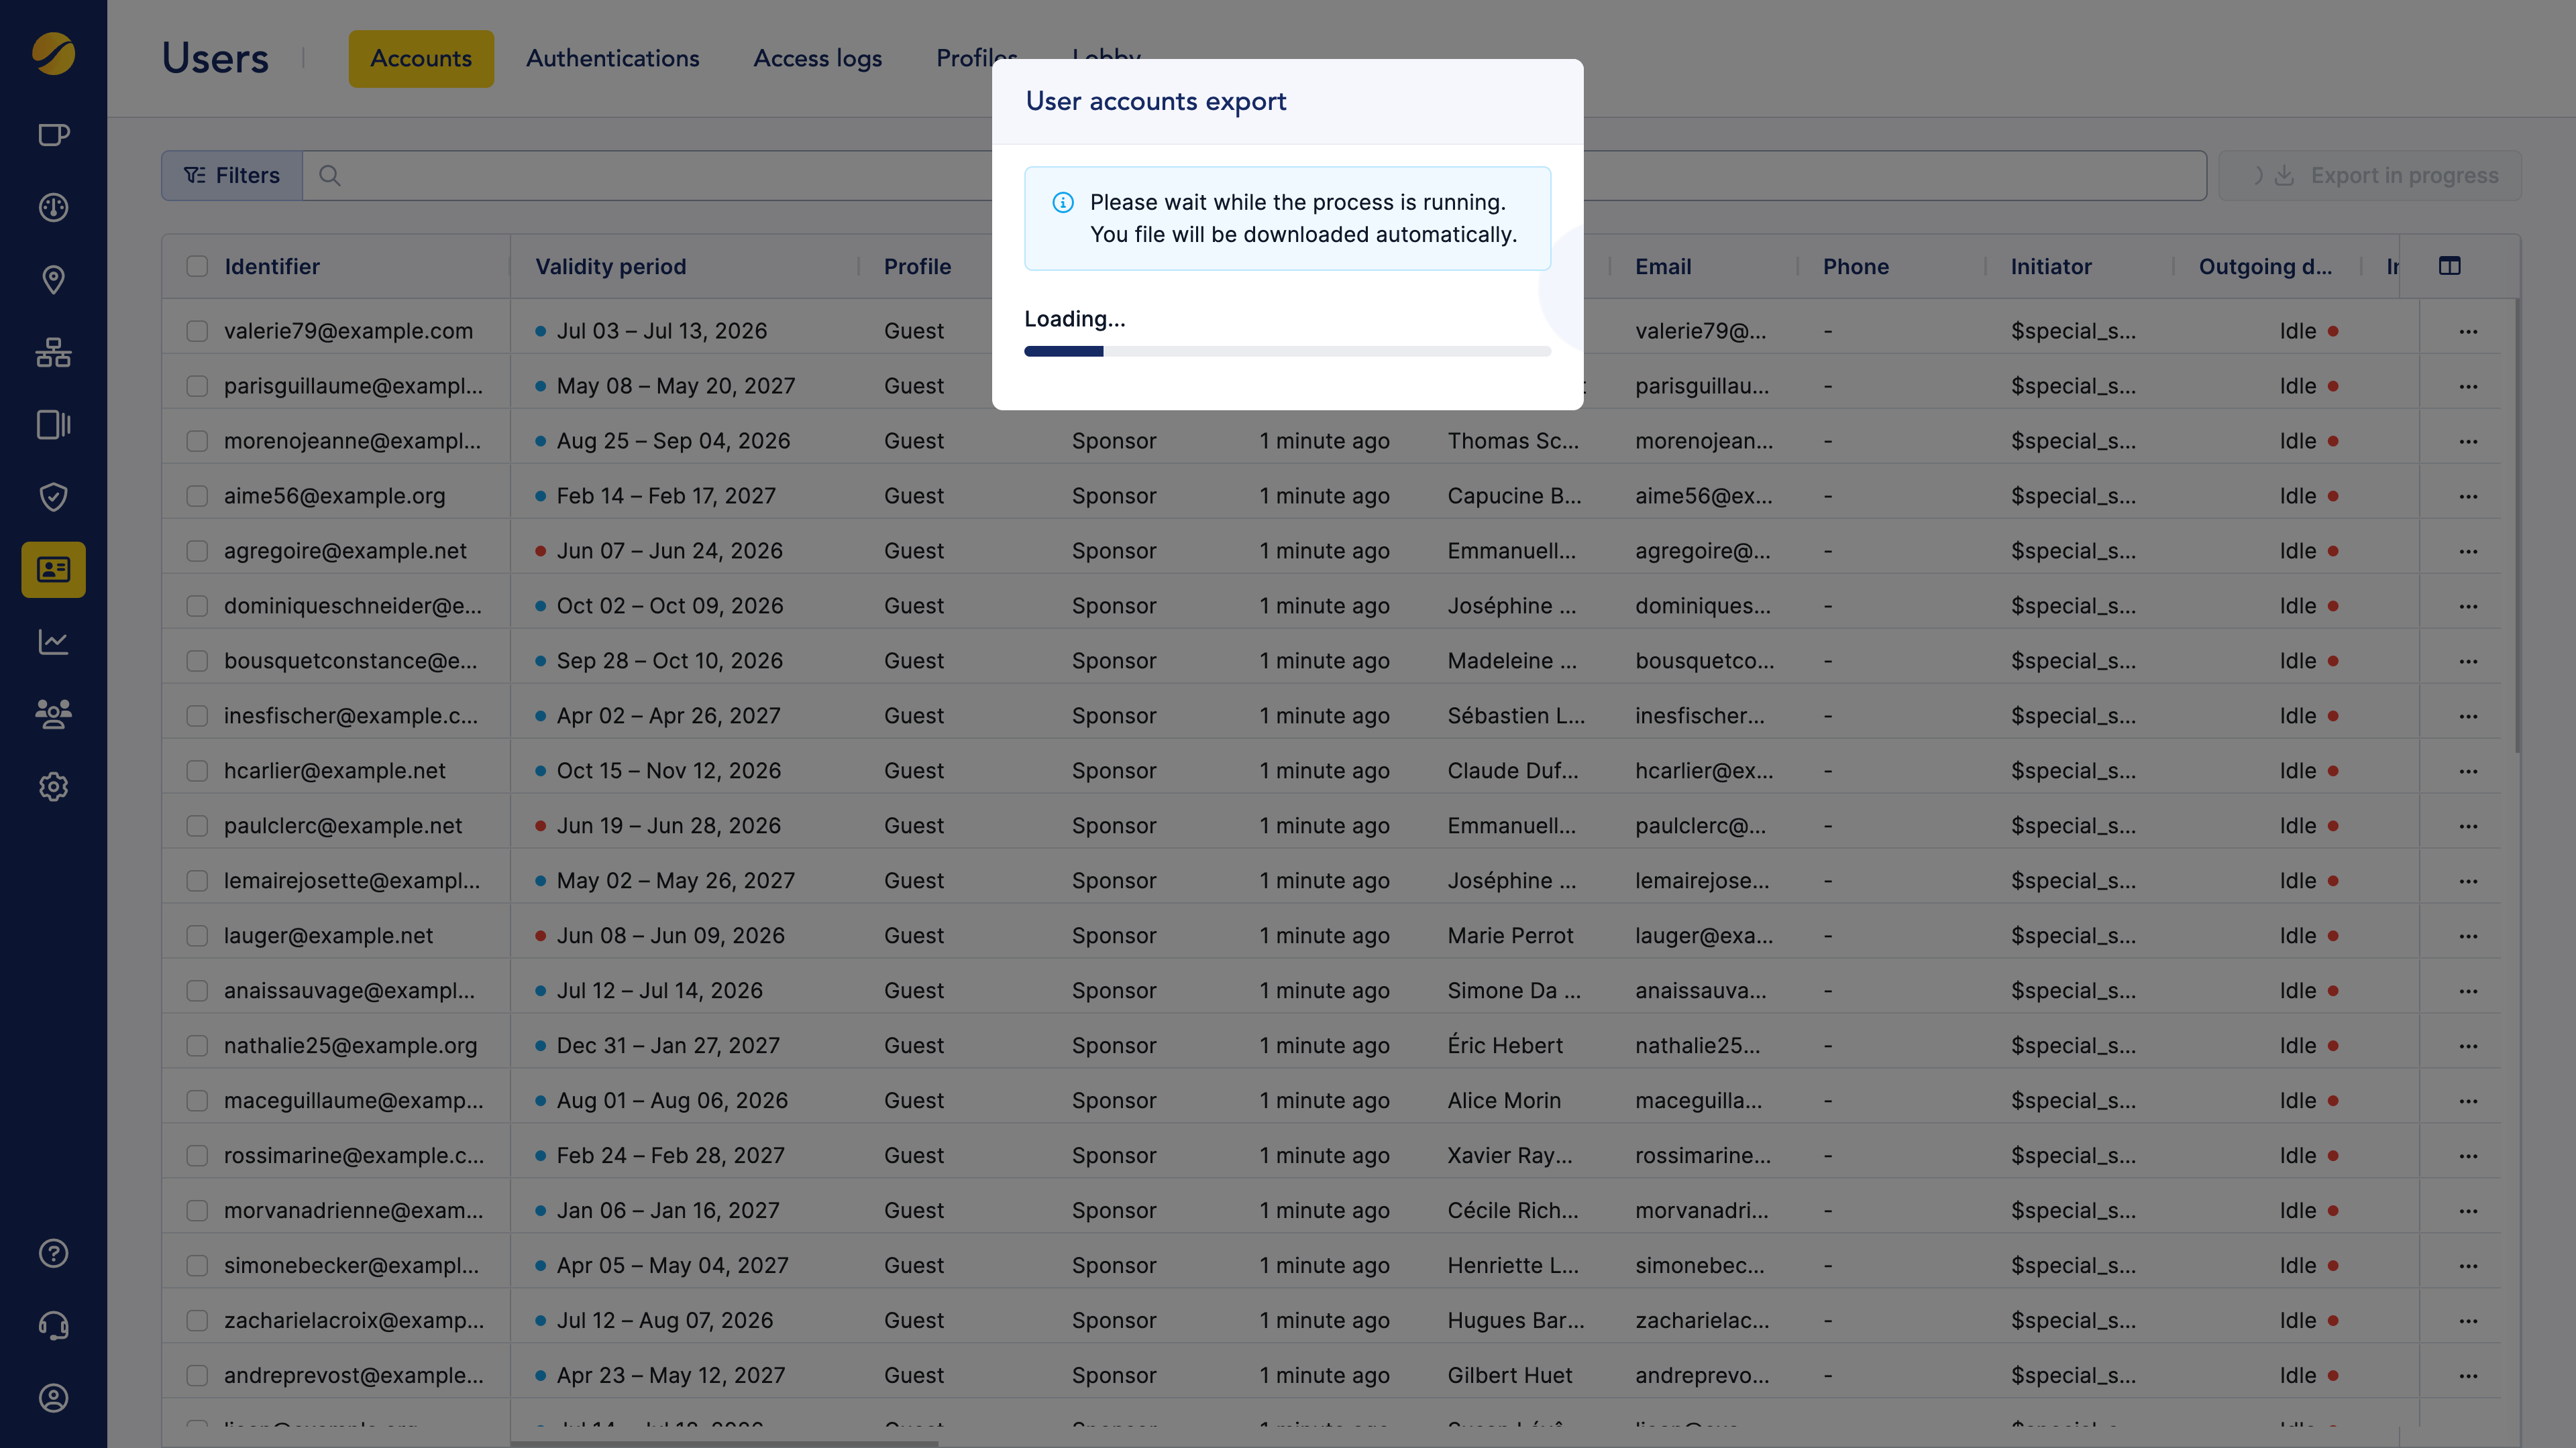The image size is (2576, 1448).
Task: Check the lauger@example.net row checkbox
Action: (197, 935)
